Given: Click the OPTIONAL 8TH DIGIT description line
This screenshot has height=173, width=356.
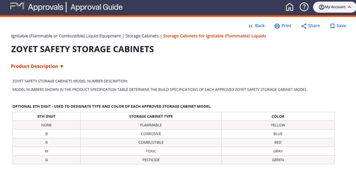Looking at the screenshot, I should [x=112, y=106].
